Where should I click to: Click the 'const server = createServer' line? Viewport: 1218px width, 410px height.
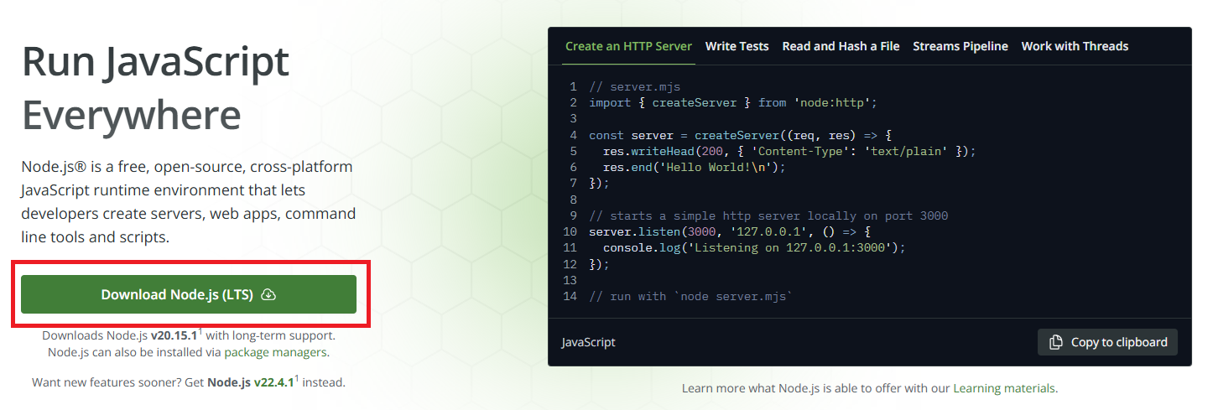coord(740,135)
